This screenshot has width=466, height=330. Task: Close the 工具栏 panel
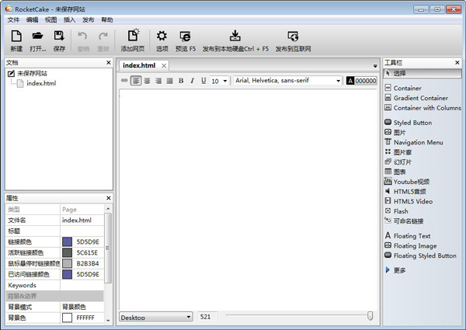point(457,62)
